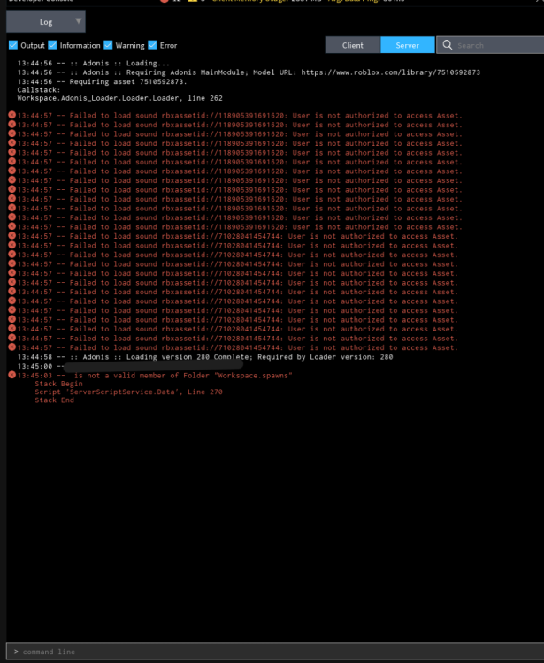This screenshot has width=544, height=663.
Task: Click the roblox.com/library/7510592873 URL text
Action: coord(390,72)
